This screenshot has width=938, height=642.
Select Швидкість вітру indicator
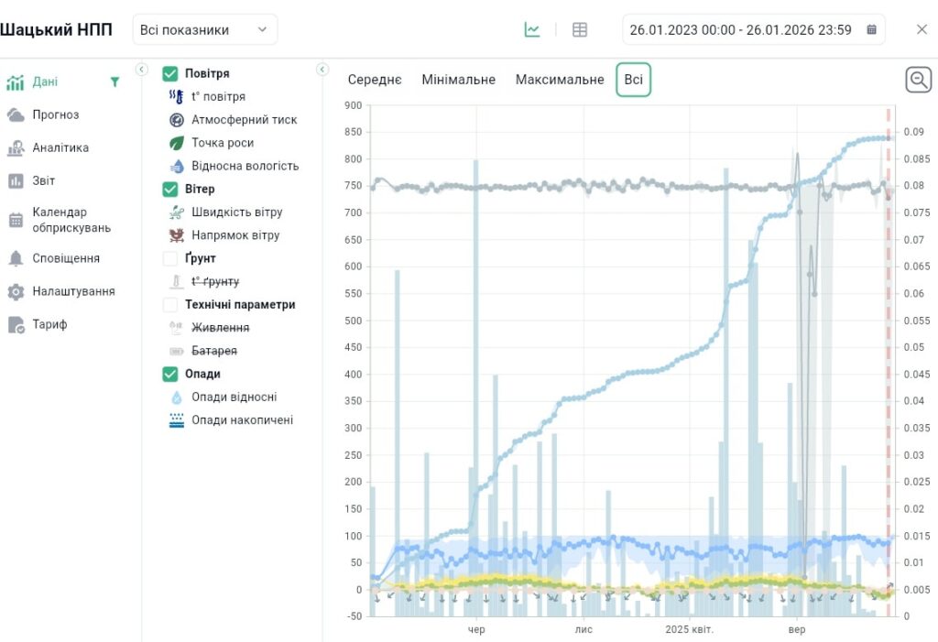click(236, 212)
